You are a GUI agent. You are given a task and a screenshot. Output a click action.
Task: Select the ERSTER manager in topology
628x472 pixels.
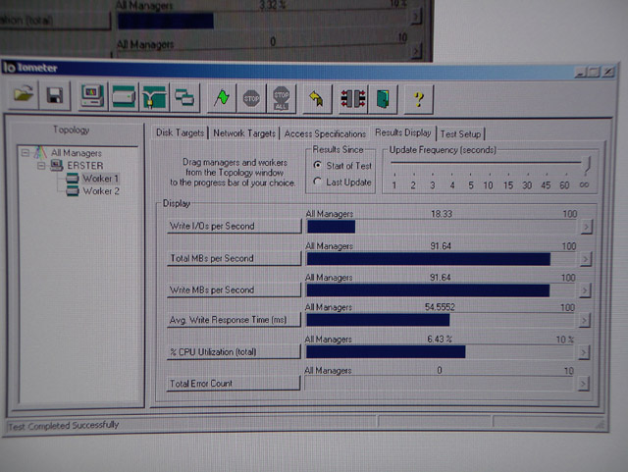tap(85, 166)
